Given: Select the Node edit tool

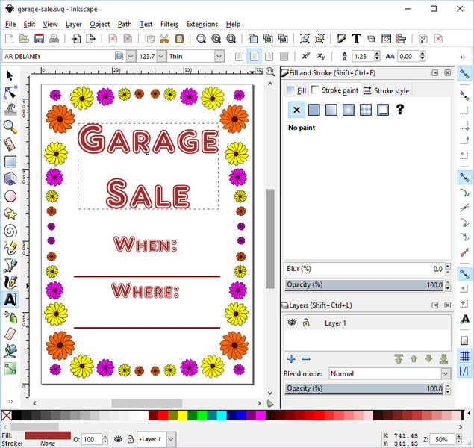Looking at the screenshot, I should coord(10,93).
